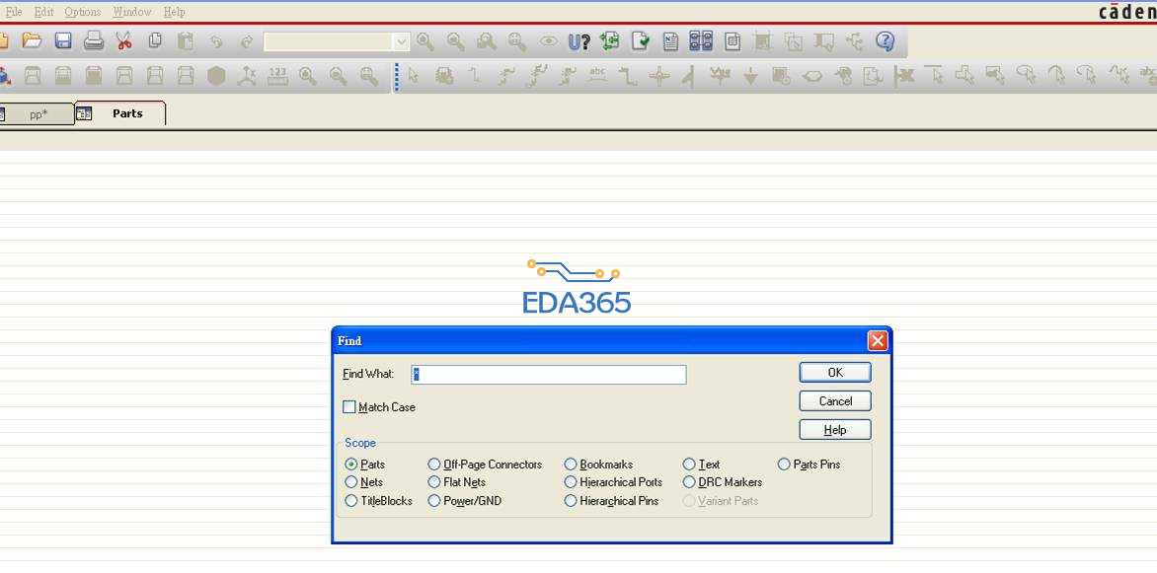Choose TitleBlocks scope radio button
The width and height of the screenshot is (1157, 573).
click(351, 501)
